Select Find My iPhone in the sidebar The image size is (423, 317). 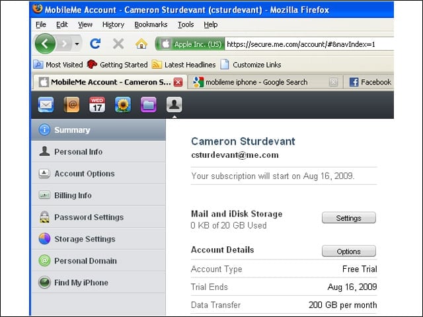pyautogui.click(x=98, y=283)
